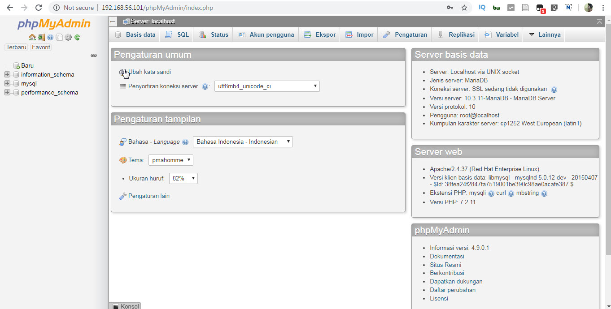Open the Tema pmahomme dropdown

tap(170, 159)
